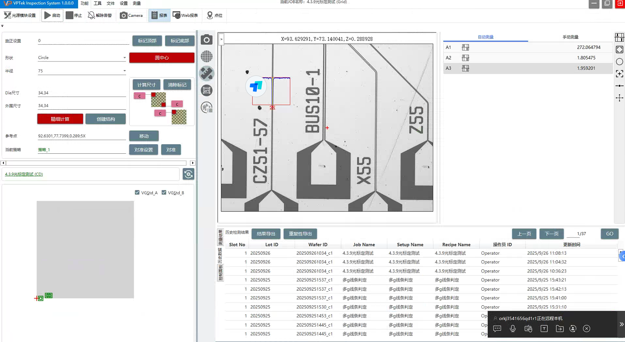Toggle the VGStd_B checkbox
Image resolution: width=625 pixels, height=342 pixels.
[x=164, y=192]
